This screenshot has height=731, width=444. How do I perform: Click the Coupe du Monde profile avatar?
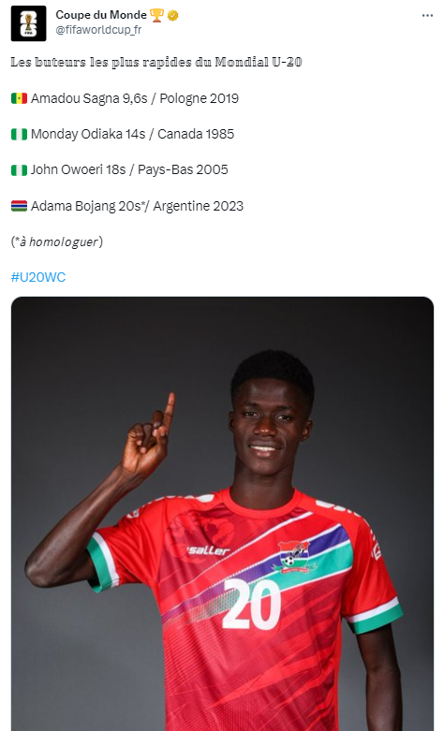(x=28, y=23)
